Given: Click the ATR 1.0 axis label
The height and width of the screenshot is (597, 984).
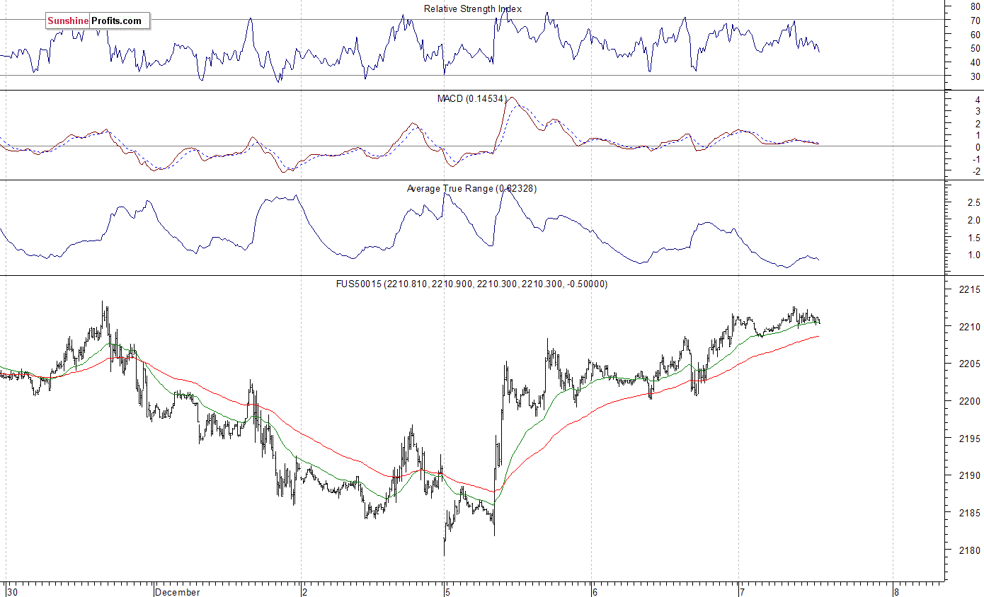Looking at the screenshot, I should coord(974,255).
